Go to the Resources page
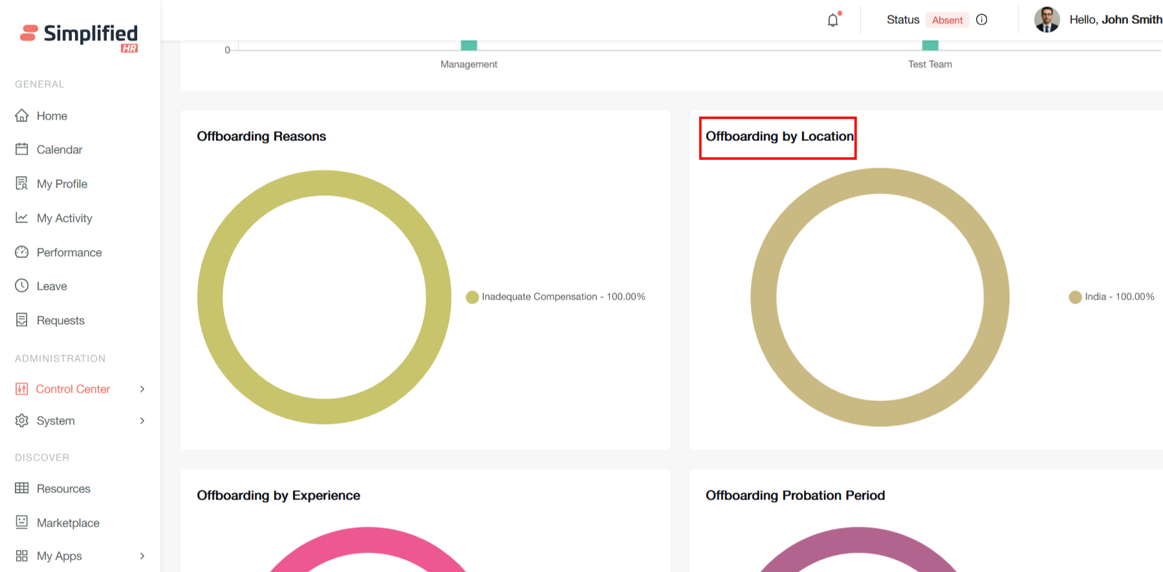This screenshot has height=572, width=1163. click(x=63, y=489)
